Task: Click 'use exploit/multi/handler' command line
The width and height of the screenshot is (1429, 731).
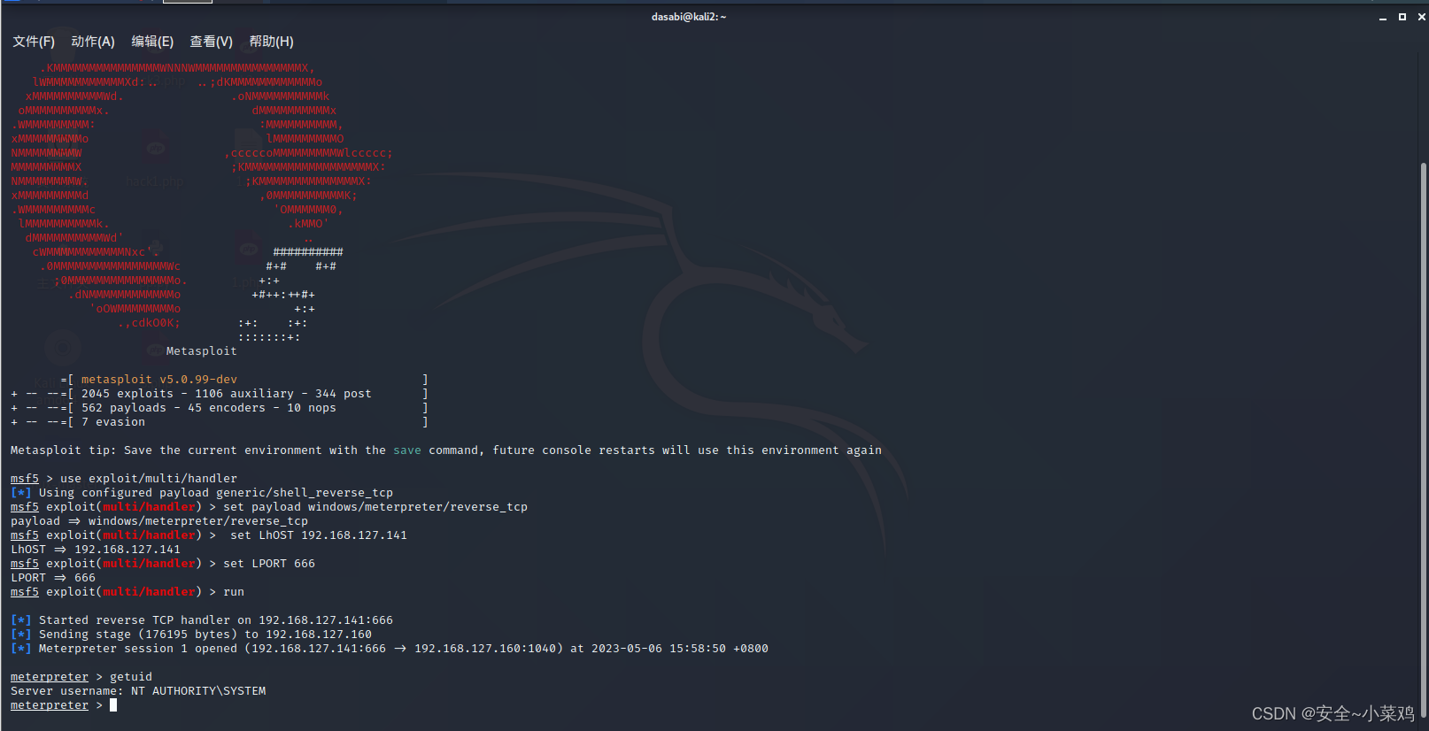Action: pyautogui.click(x=149, y=479)
